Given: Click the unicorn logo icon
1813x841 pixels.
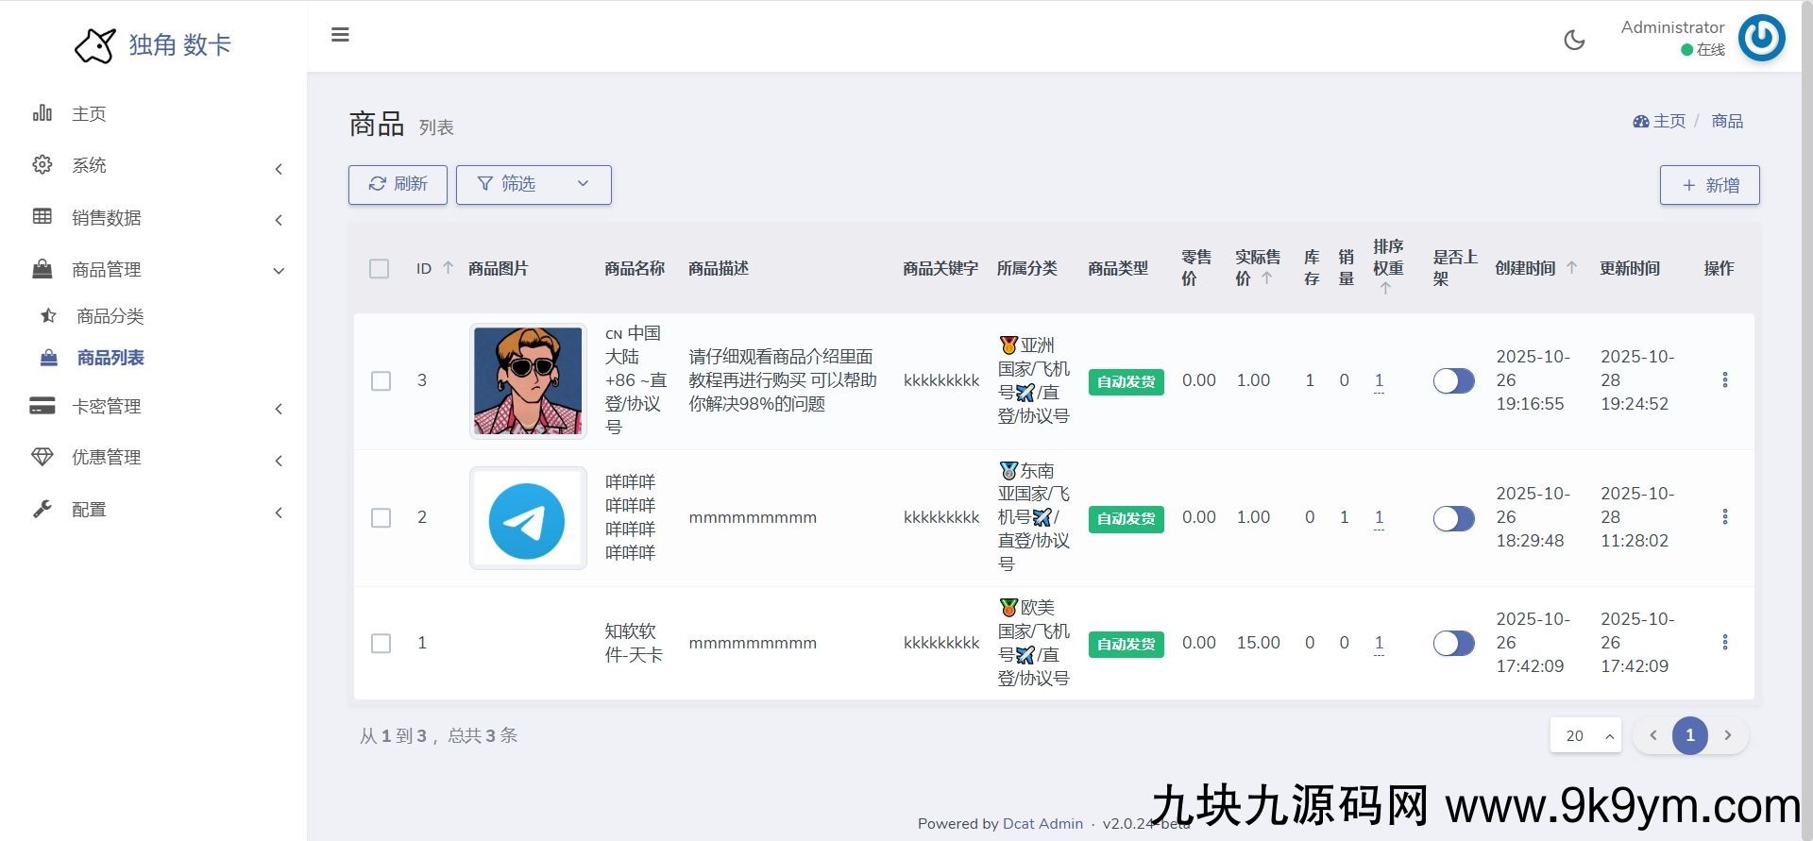Looking at the screenshot, I should point(95,44).
